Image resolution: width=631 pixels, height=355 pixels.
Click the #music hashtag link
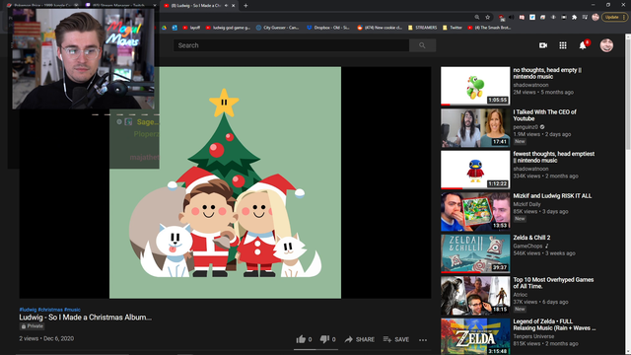pos(72,310)
